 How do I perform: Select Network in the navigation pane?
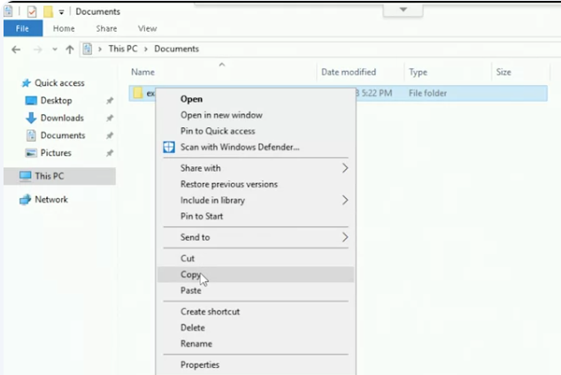pyautogui.click(x=51, y=200)
